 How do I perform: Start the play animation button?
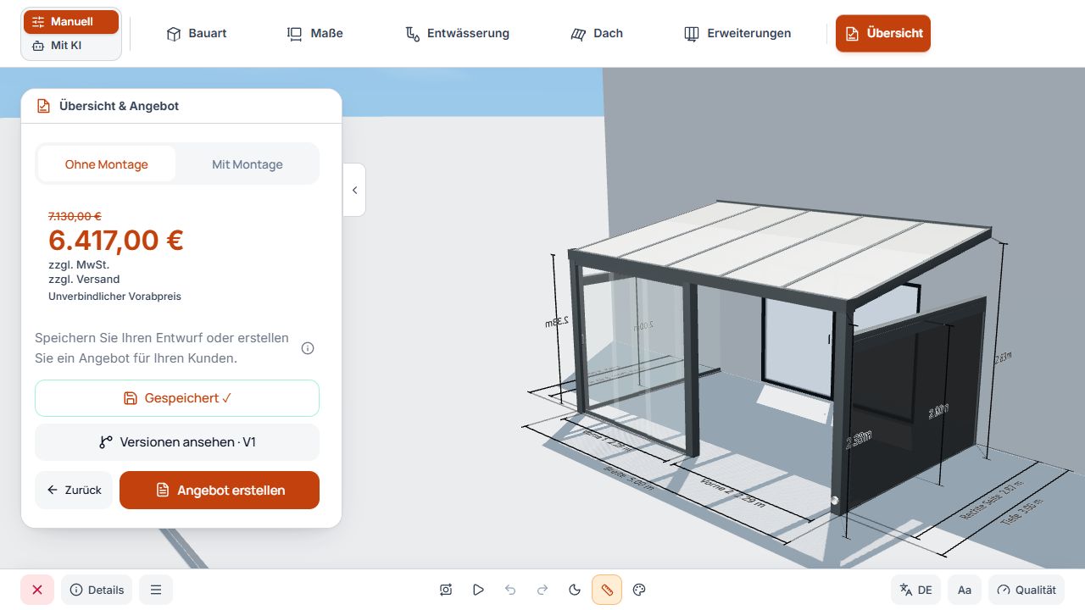point(478,590)
